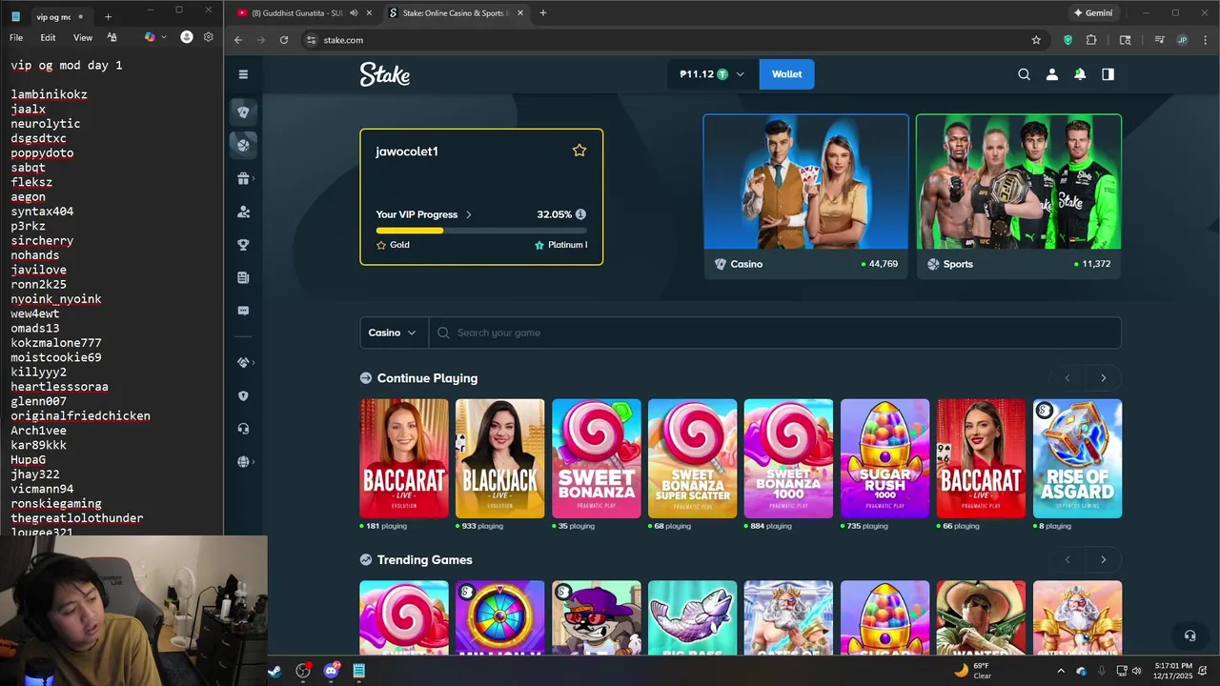This screenshot has height=686, width=1220.
Task: Open taskbar weather 69°F Clear widget
Action: click(973, 671)
